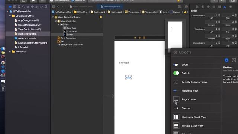Open the Debug navigator icon
Image resolution: width=238 pixels, height=134 pixels.
(x=37, y=7)
